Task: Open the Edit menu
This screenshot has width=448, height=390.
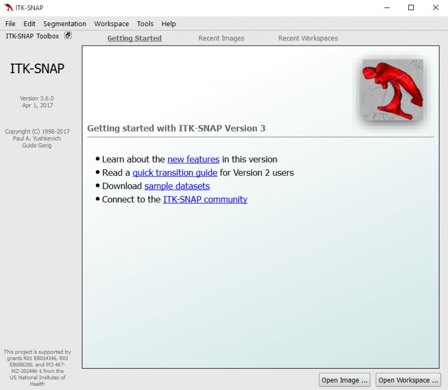Action: [29, 24]
